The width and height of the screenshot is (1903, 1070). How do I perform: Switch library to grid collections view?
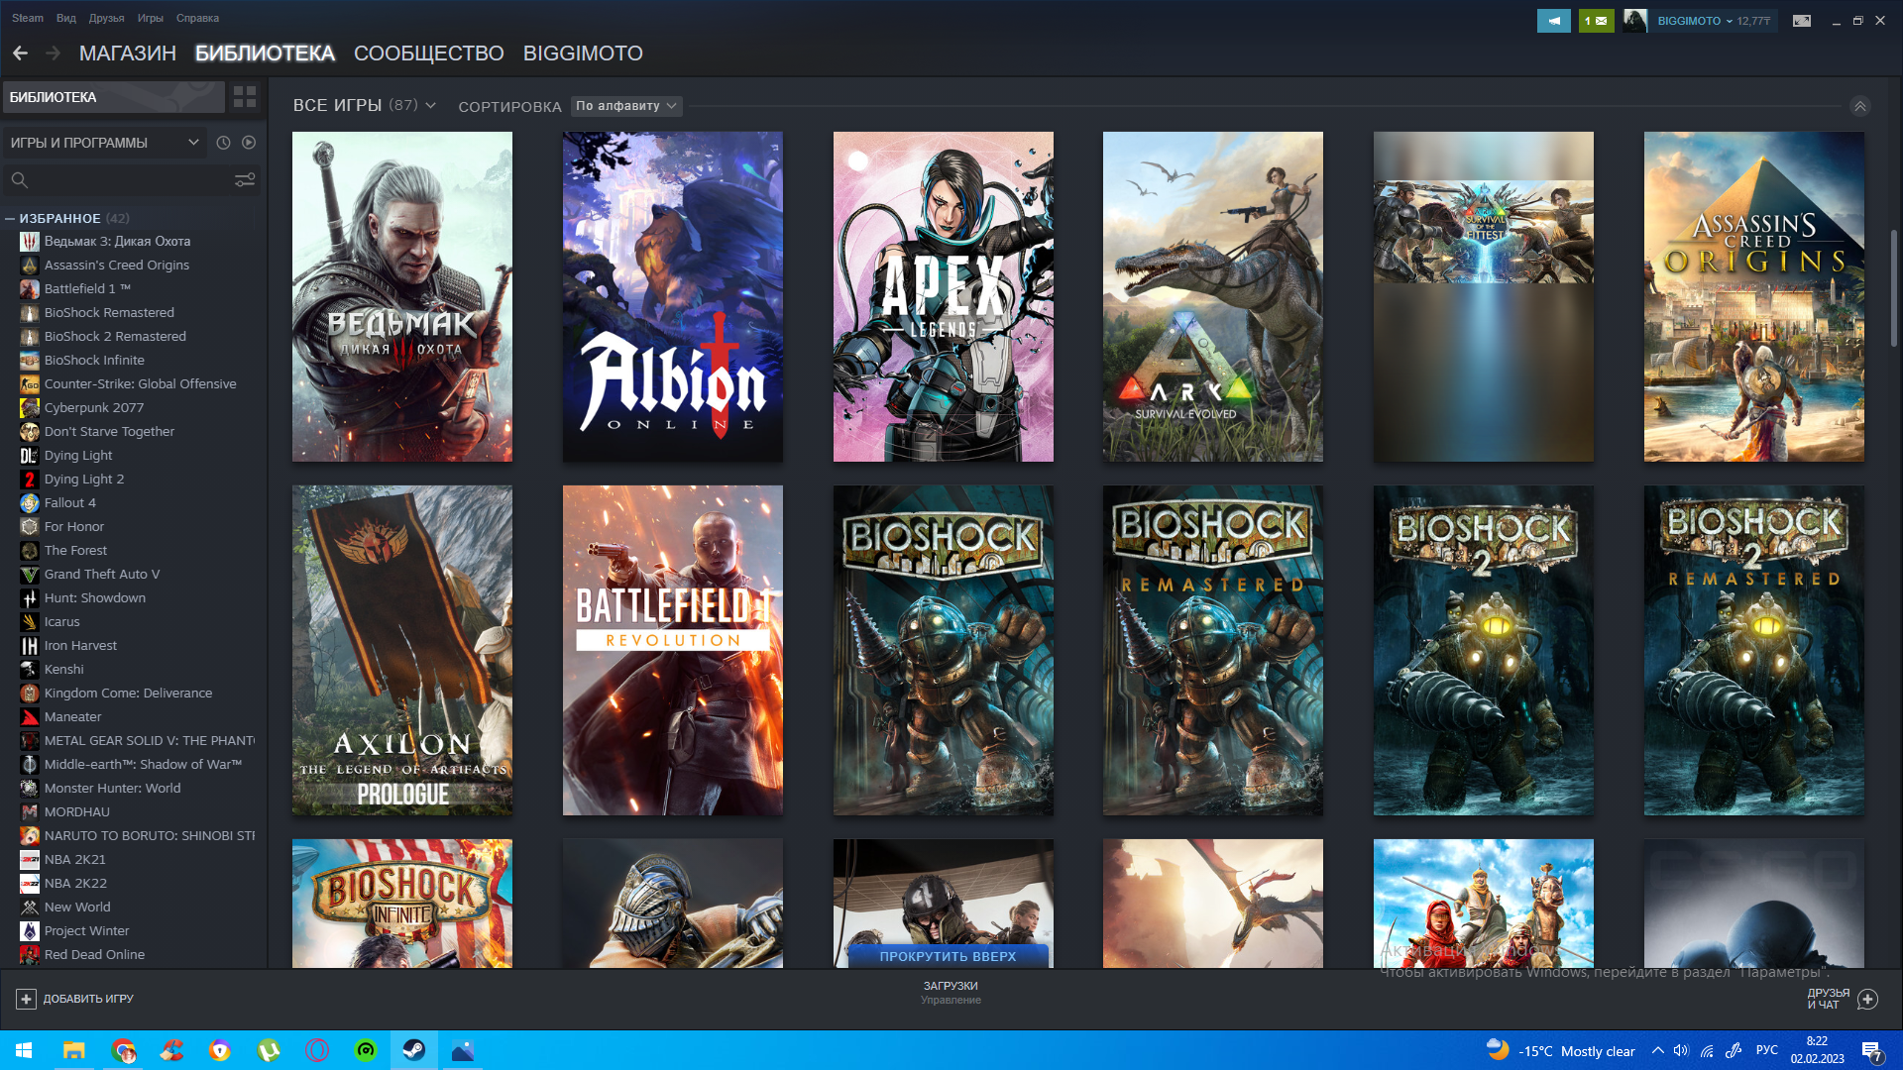245,97
